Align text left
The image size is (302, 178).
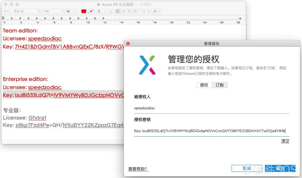point(118,11)
